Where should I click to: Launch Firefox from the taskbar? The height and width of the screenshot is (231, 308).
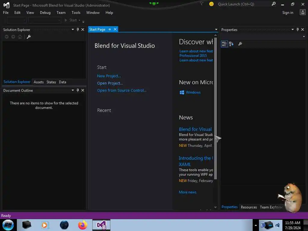click(83, 225)
